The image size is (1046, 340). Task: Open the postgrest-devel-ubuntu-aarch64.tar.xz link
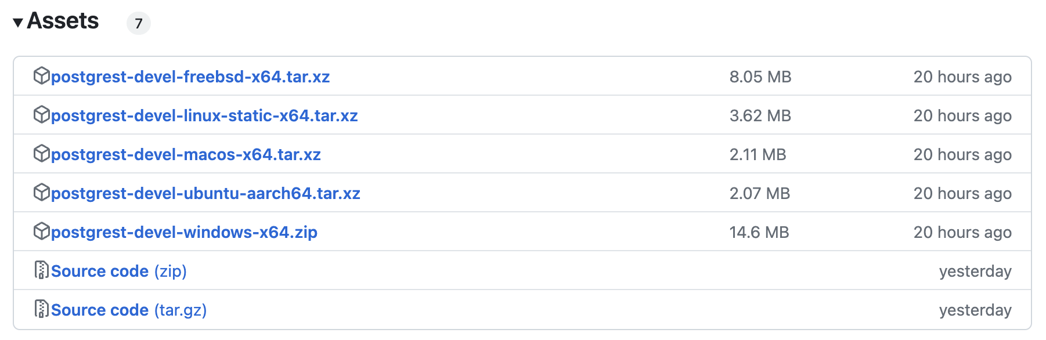[x=205, y=193]
